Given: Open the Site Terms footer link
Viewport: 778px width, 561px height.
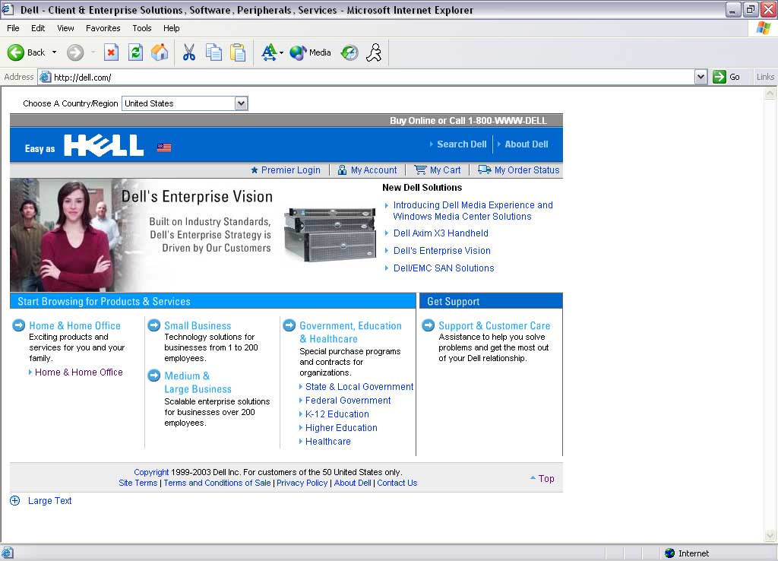Looking at the screenshot, I should 138,483.
